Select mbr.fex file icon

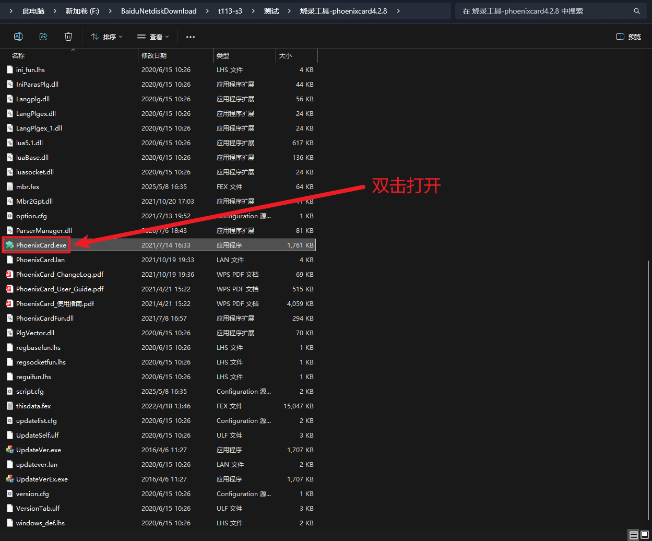[x=9, y=186]
